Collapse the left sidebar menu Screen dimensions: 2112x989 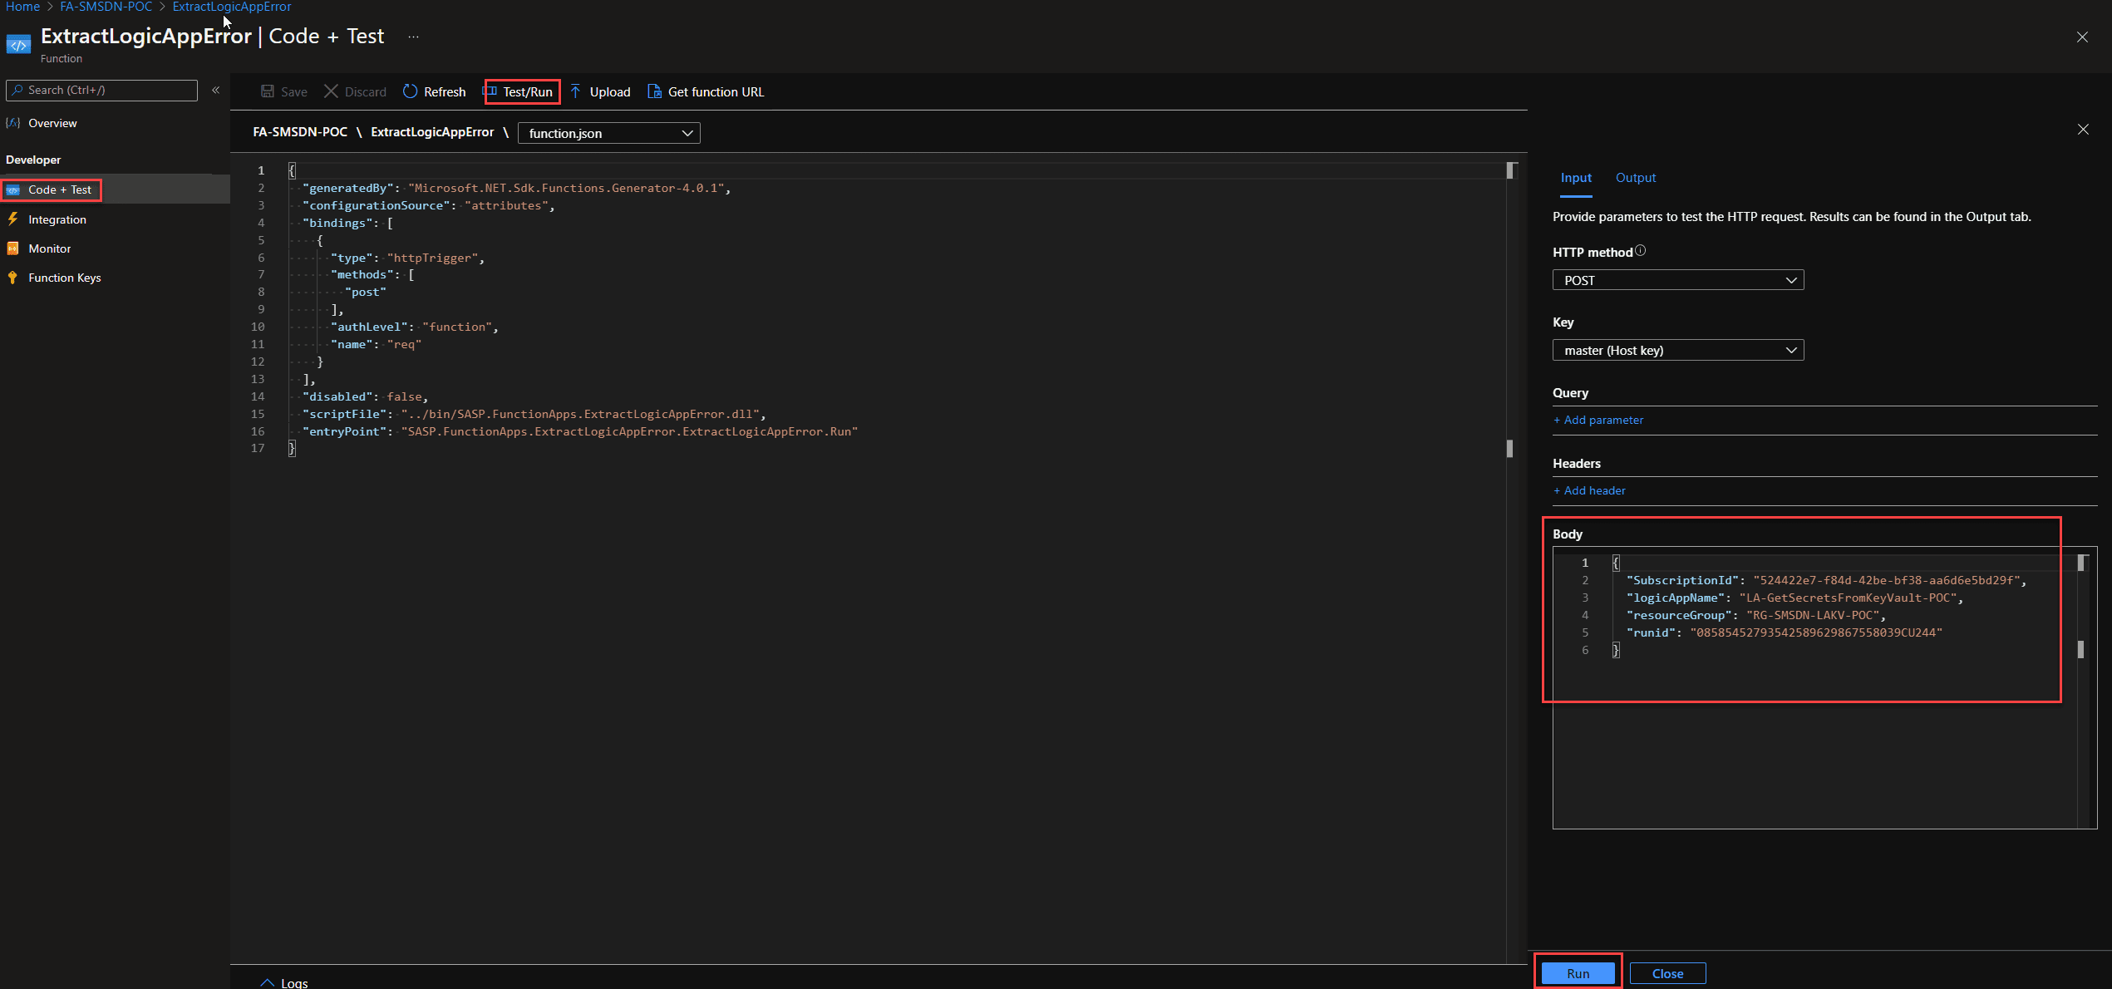tap(215, 90)
